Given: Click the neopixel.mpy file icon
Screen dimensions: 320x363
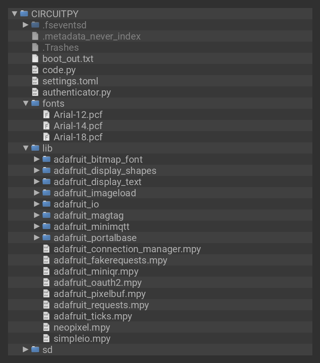Looking at the screenshot, I should pos(46,327).
